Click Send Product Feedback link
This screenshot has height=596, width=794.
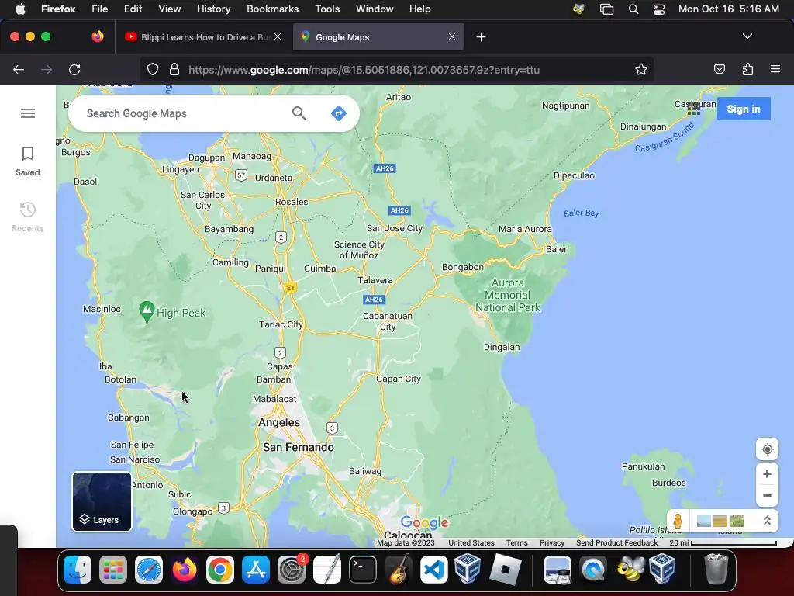pos(616,542)
